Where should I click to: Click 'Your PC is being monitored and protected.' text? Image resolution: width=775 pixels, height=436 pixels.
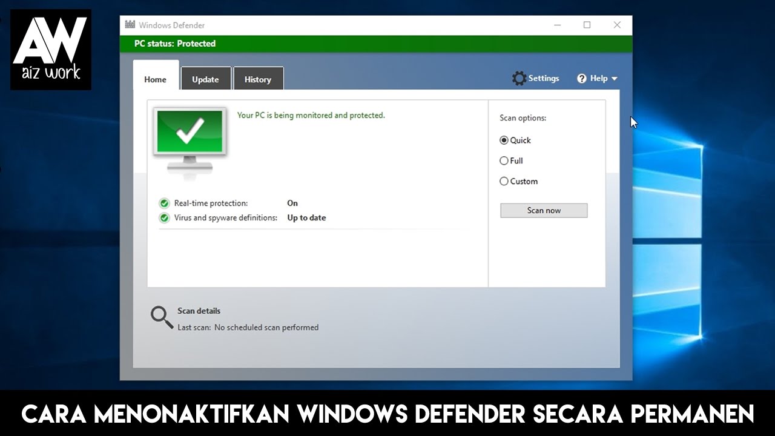[311, 115]
